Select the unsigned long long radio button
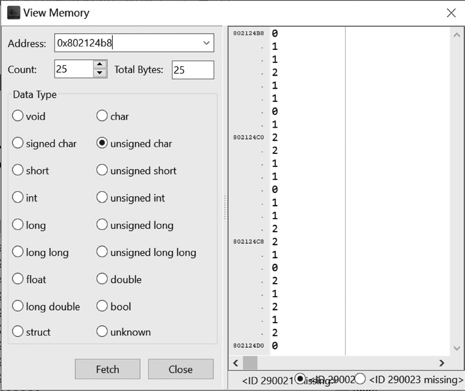The height and width of the screenshot is (391, 465). click(x=102, y=252)
